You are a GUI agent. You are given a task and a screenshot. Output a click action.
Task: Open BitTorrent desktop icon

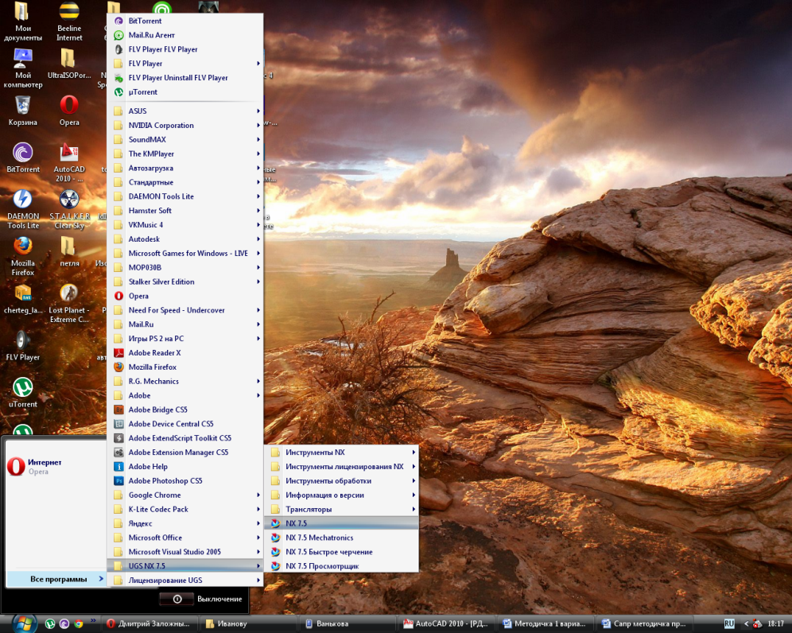(23, 157)
